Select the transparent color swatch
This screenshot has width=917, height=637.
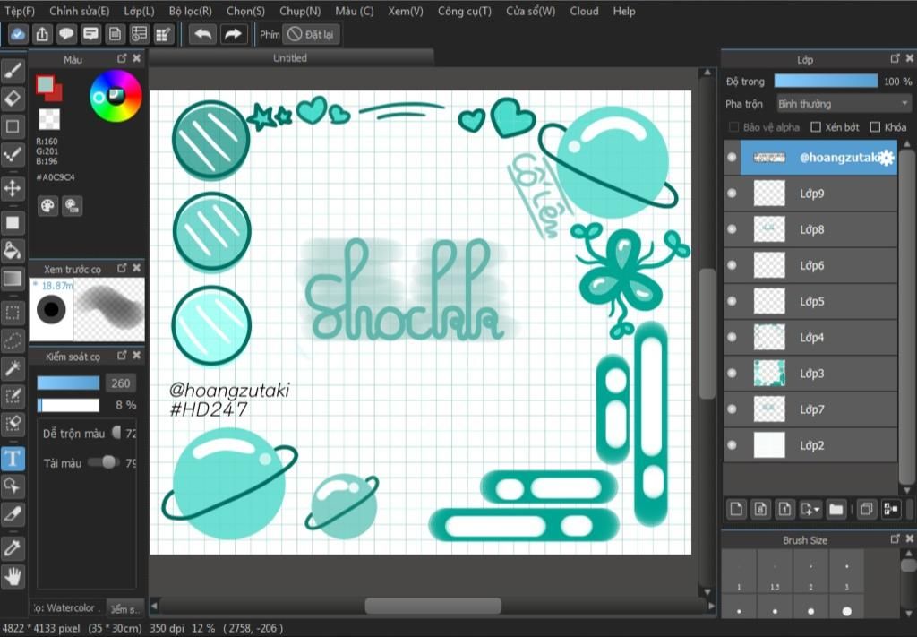49,119
